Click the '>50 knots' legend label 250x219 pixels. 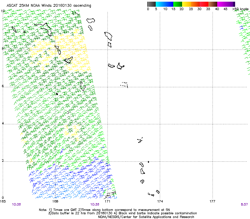point(240,9)
